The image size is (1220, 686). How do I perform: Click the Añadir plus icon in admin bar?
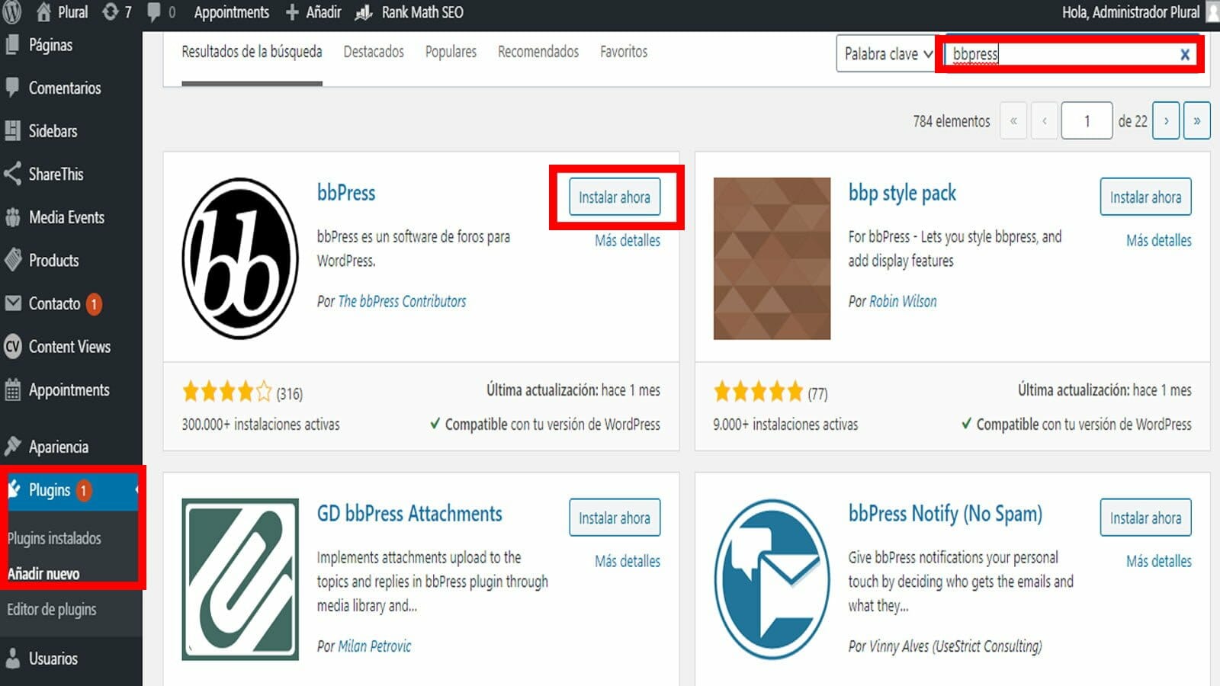(x=291, y=12)
